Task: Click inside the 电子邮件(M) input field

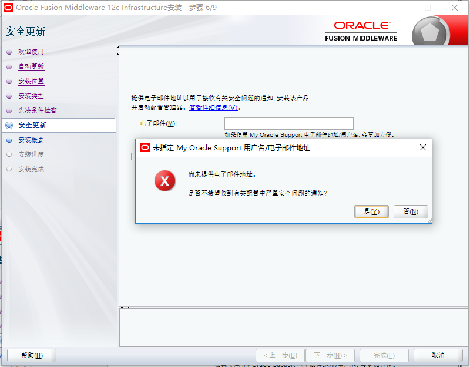Action: coord(289,123)
